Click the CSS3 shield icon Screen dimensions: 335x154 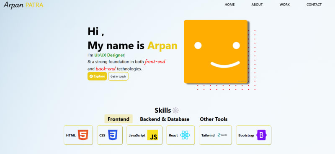[113, 135]
